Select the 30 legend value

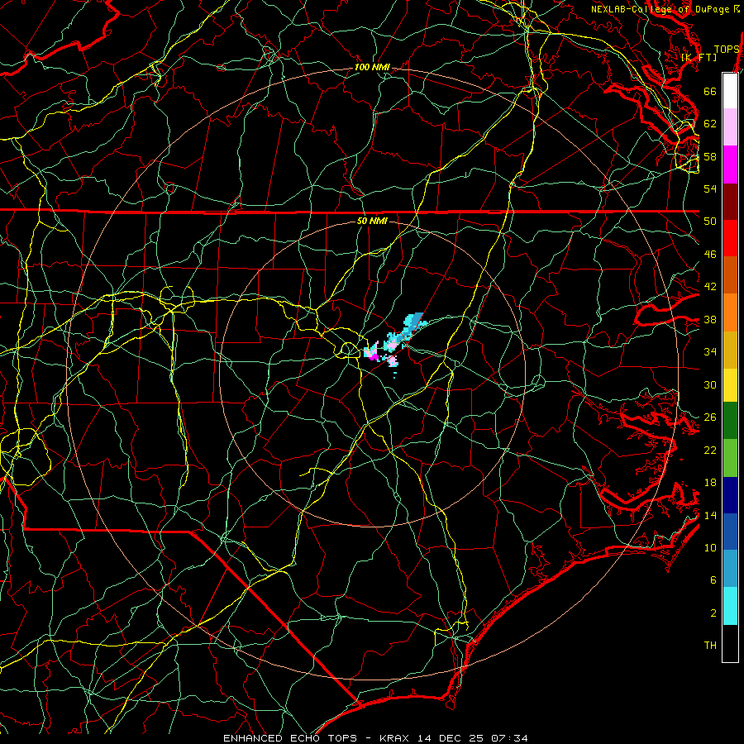pos(710,384)
